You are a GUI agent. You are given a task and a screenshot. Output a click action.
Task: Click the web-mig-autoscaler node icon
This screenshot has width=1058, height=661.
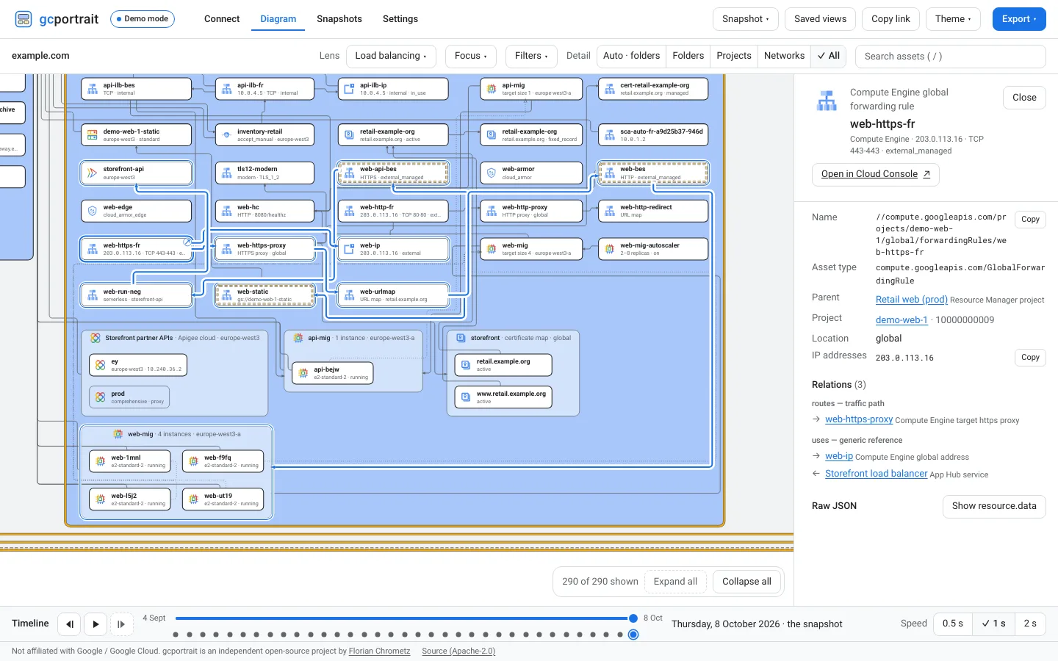tap(610, 250)
